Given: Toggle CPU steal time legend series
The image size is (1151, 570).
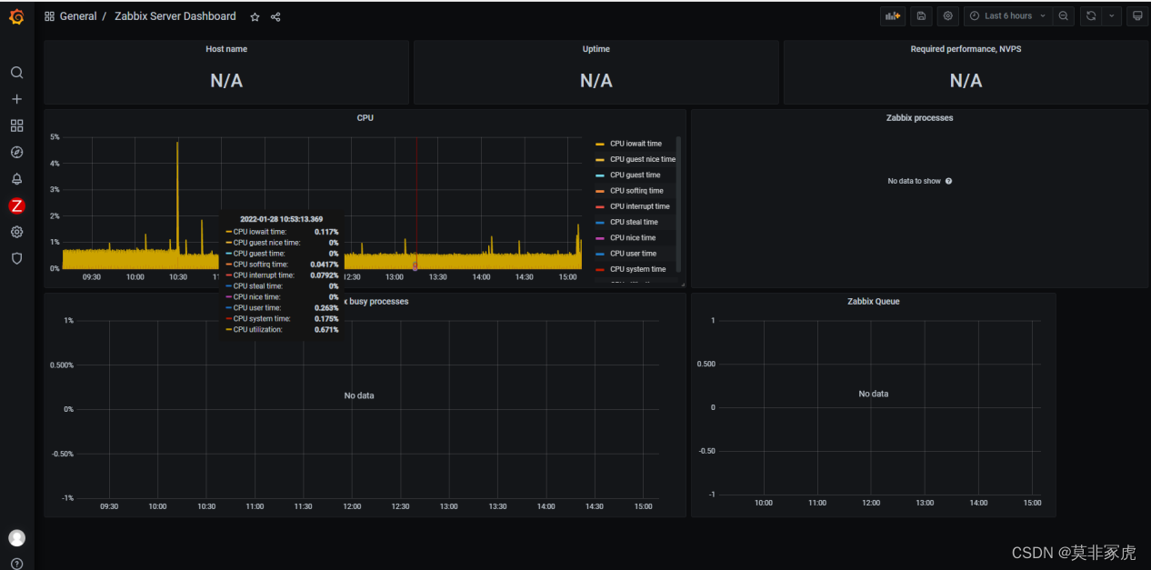Looking at the screenshot, I should click(x=634, y=222).
